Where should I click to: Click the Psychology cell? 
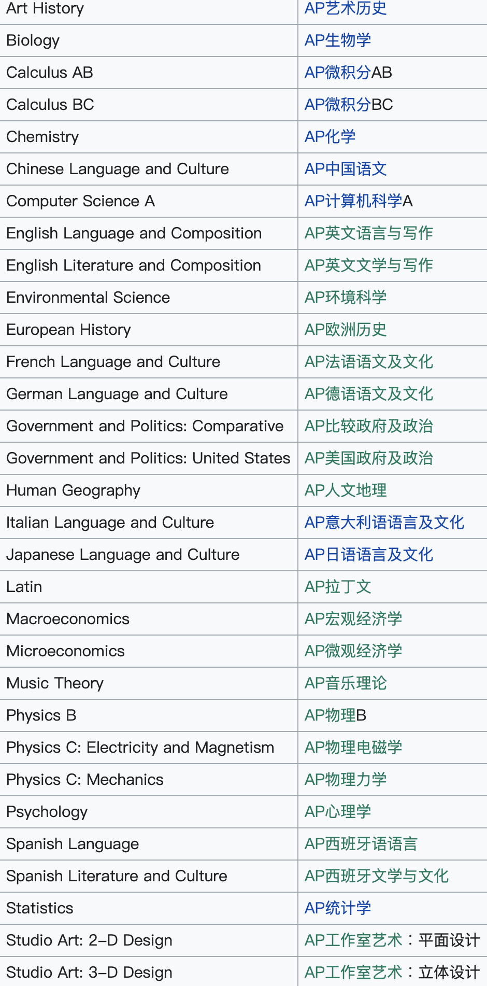point(149,812)
